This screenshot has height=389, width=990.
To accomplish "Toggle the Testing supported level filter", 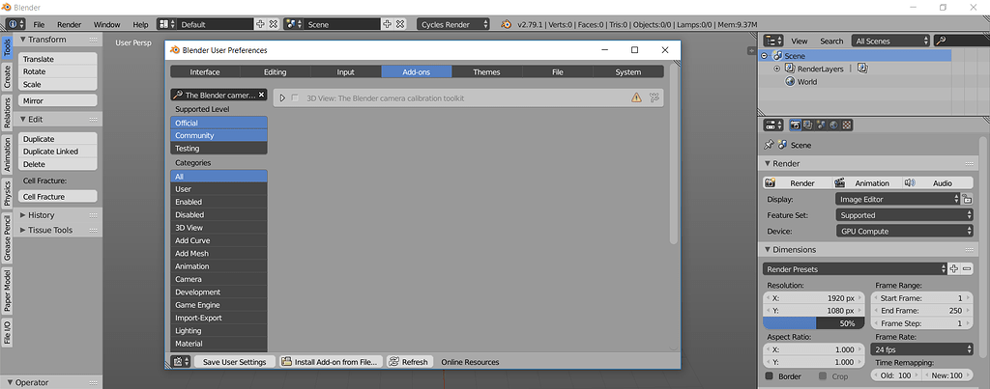I will click(218, 148).
